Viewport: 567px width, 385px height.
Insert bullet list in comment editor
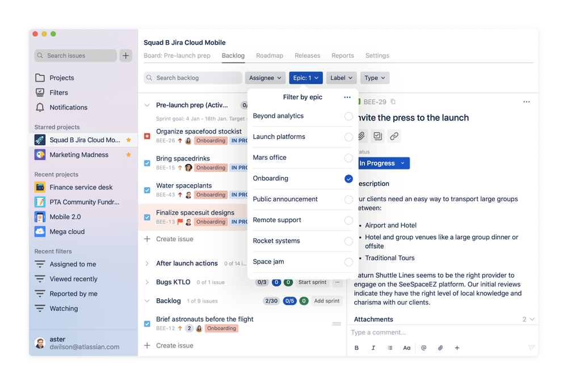[390, 348]
